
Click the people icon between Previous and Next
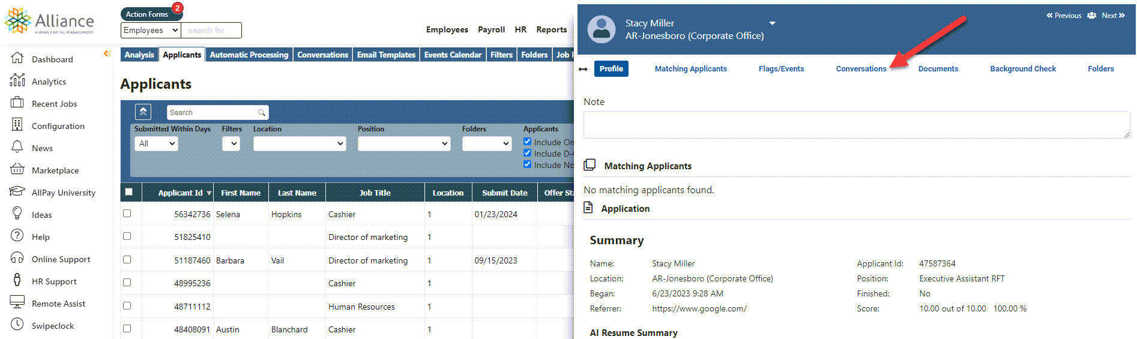pos(1091,16)
